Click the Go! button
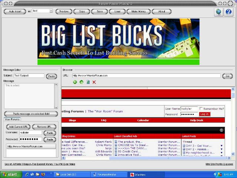 [x=227, y=76]
